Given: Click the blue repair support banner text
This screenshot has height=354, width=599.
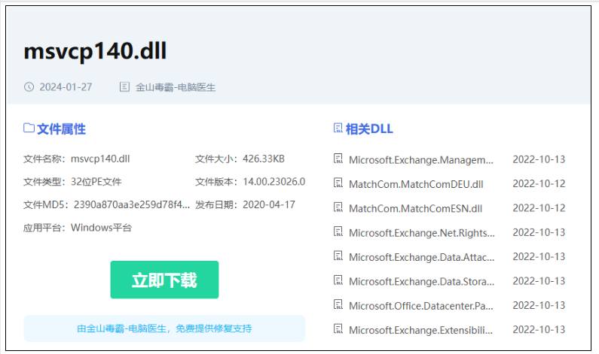Looking at the screenshot, I should pyautogui.click(x=164, y=328).
